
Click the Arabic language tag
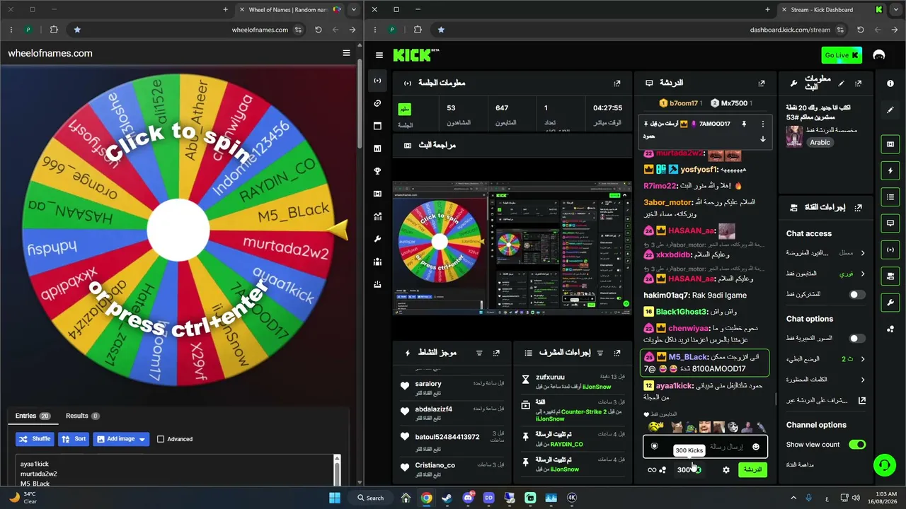[820, 142]
